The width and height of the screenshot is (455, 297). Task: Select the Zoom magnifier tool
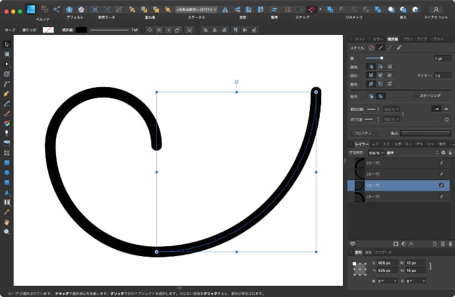coord(7,232)
